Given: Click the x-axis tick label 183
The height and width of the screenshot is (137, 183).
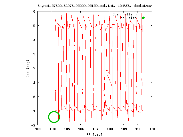Looking at the screenshot, I should 38,129.
